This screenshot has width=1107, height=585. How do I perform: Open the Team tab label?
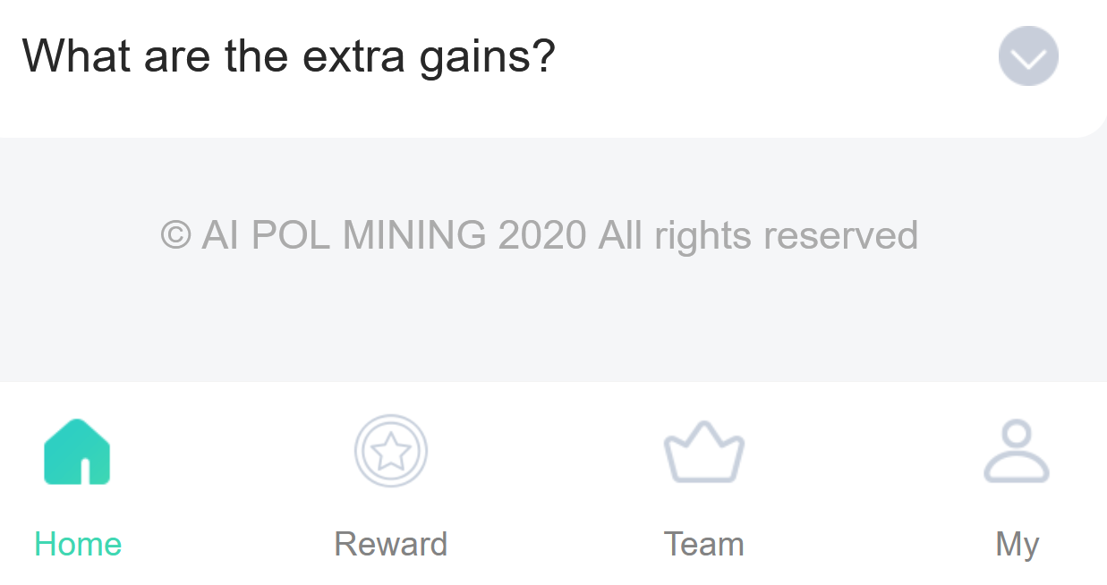(x=703, y=544)
